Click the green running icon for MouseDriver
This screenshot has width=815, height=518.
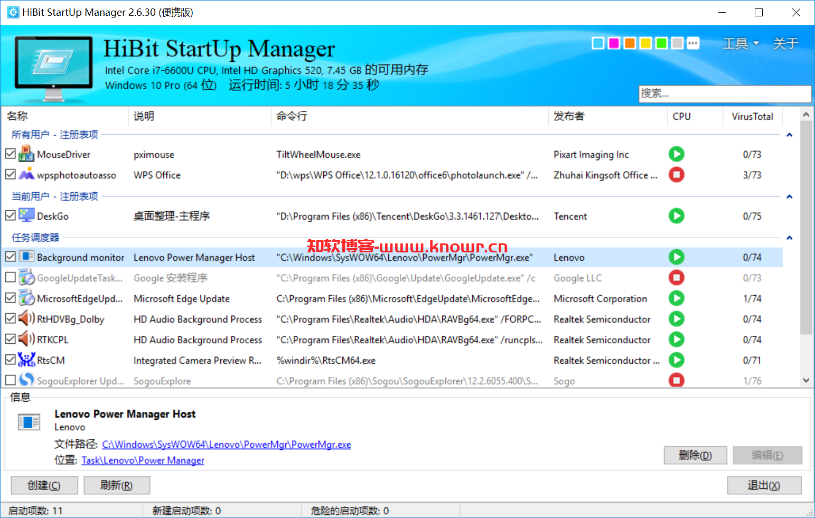pos(676,154)
